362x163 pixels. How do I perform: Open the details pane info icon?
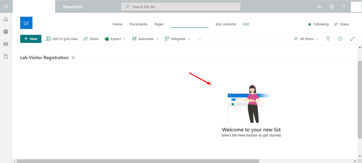tap(340, 39)
